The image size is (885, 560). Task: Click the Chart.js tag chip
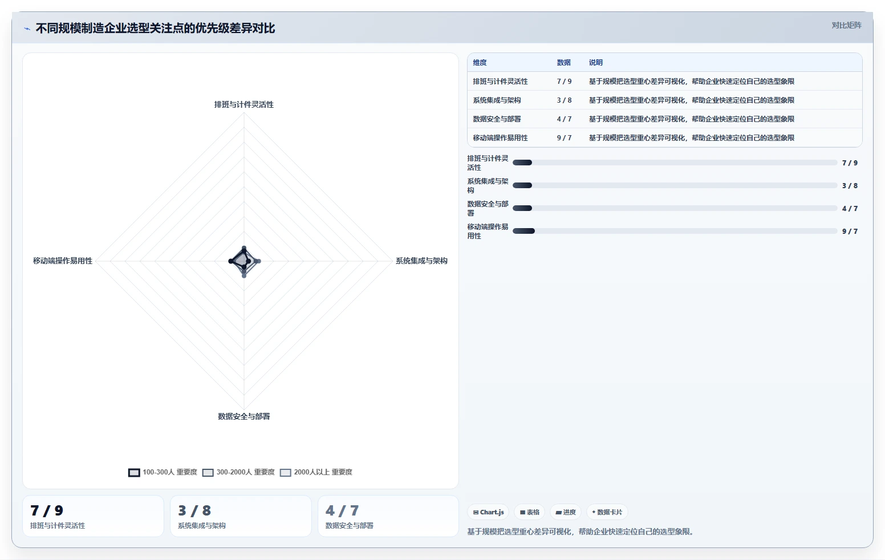(489, 512)
